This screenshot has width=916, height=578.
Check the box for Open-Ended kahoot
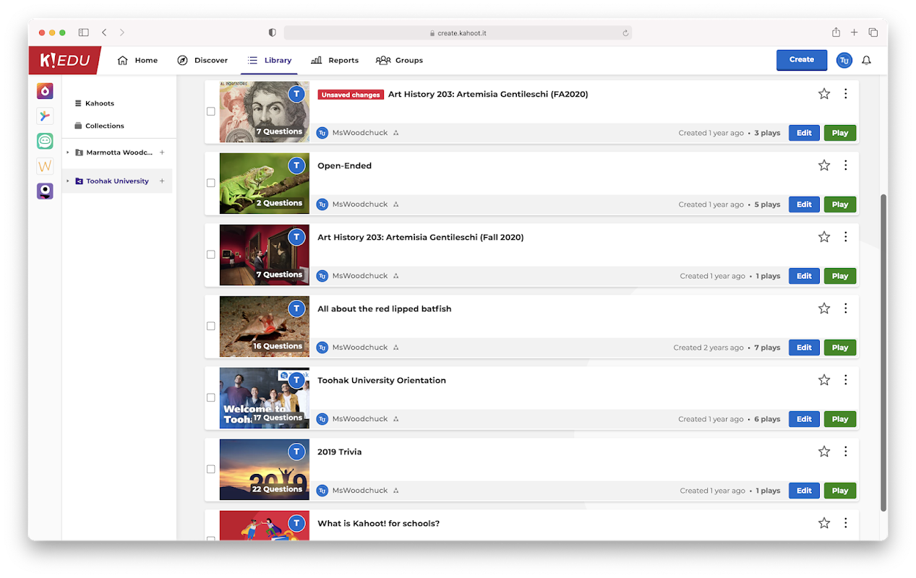point(211,183)
